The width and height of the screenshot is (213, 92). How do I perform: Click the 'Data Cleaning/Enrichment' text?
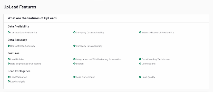156,59
